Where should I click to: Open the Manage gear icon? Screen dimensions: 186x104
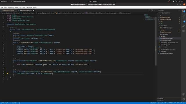184,99
